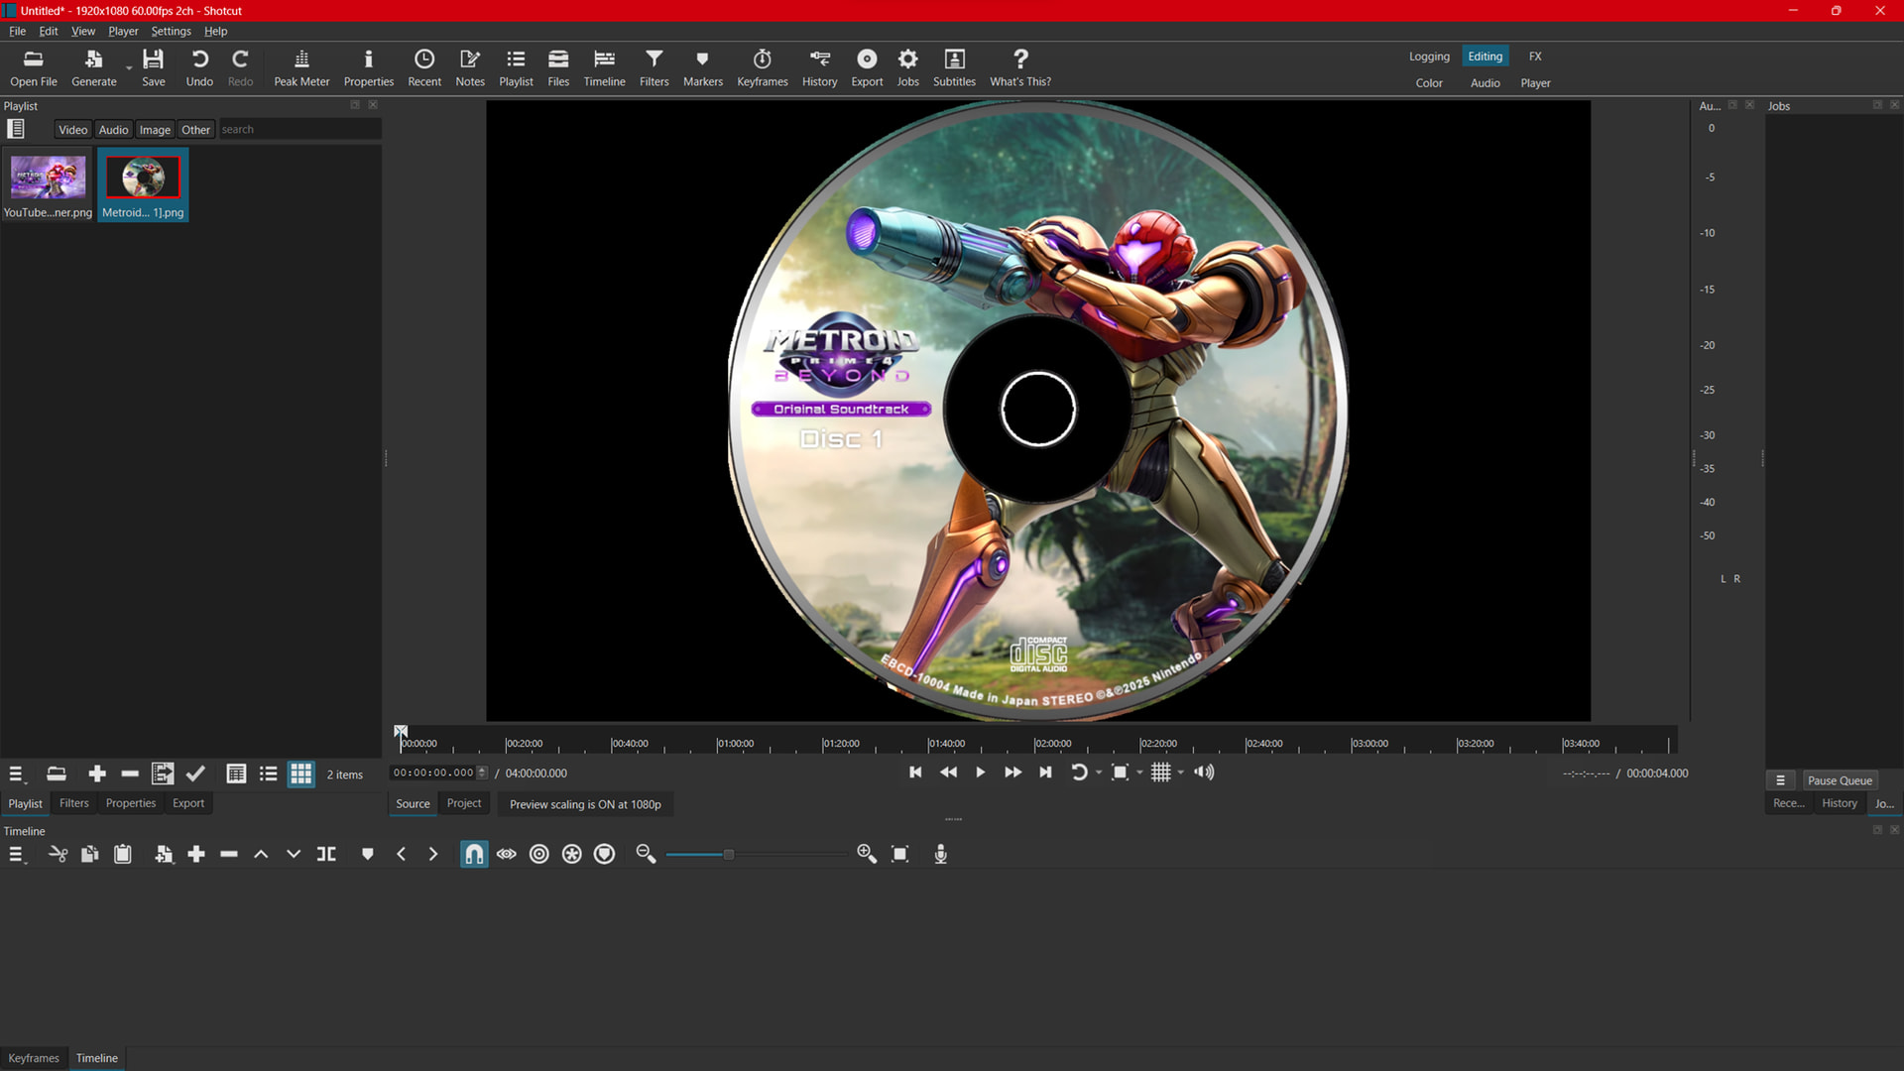Screen dimensions: 1904x1071
Task: Toggle the timeline ripple mode icon
Action: [539, 854]
